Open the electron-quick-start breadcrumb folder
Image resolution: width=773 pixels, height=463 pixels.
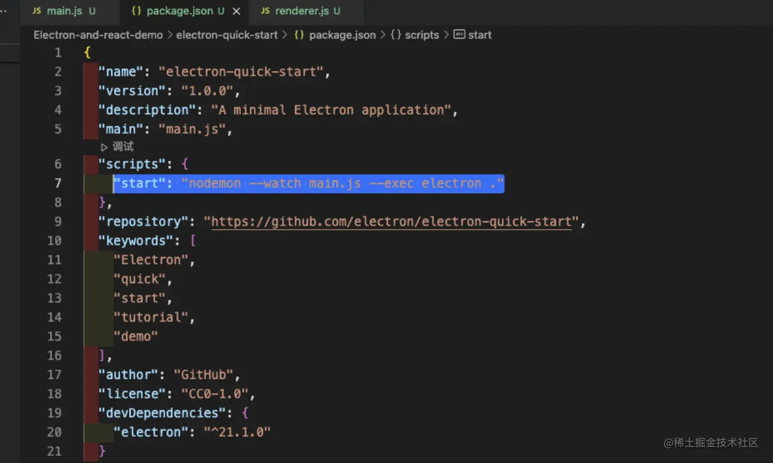click(x=227, y=35)
